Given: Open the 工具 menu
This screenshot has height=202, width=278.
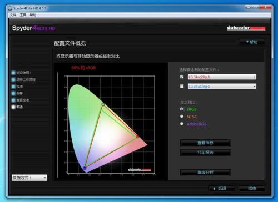Looking at the screenshot, I should pos(23,15).
